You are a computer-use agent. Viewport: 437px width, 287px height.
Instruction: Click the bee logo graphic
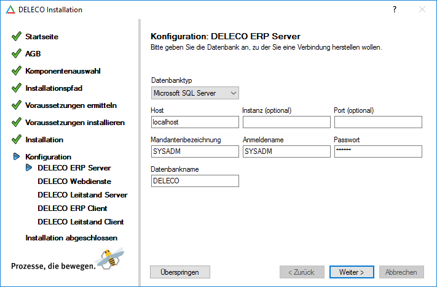click(x=109, y=258)
